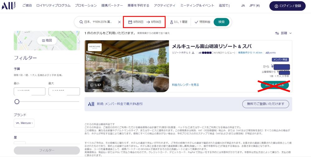Viewport: 311px width, 157px height.
Task: Select the 8月05日 check-in date
Action: pyautogui.click(x=138, y=22)
